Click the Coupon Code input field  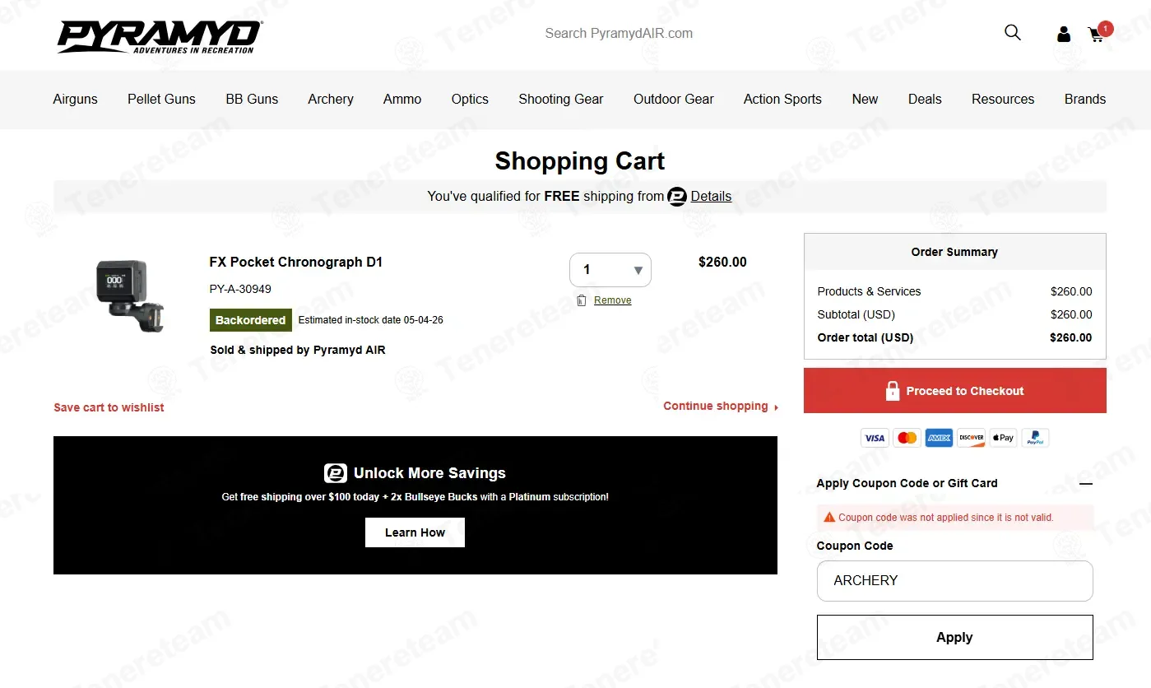954,581
